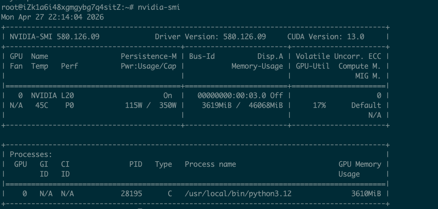Click the power usage 115W
438x209 pixels.
[x=134, y=105]
